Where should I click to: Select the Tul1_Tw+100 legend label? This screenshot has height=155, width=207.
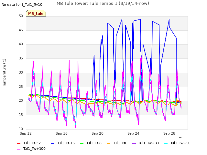34,149
